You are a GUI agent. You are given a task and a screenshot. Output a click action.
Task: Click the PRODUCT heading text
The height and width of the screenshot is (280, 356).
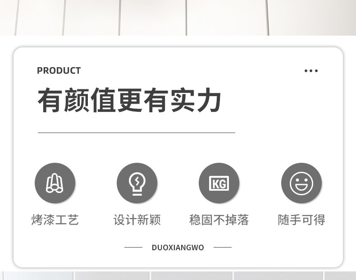click(x=59, y=71)
